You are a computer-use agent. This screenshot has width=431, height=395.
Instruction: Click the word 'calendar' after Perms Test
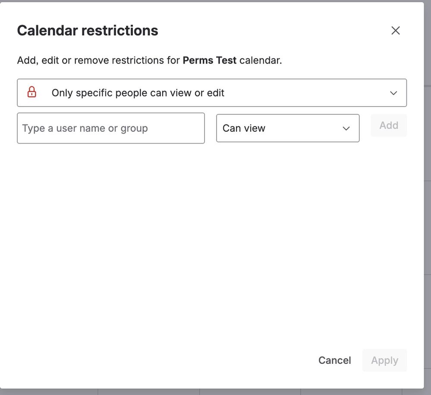pos(260,61)
